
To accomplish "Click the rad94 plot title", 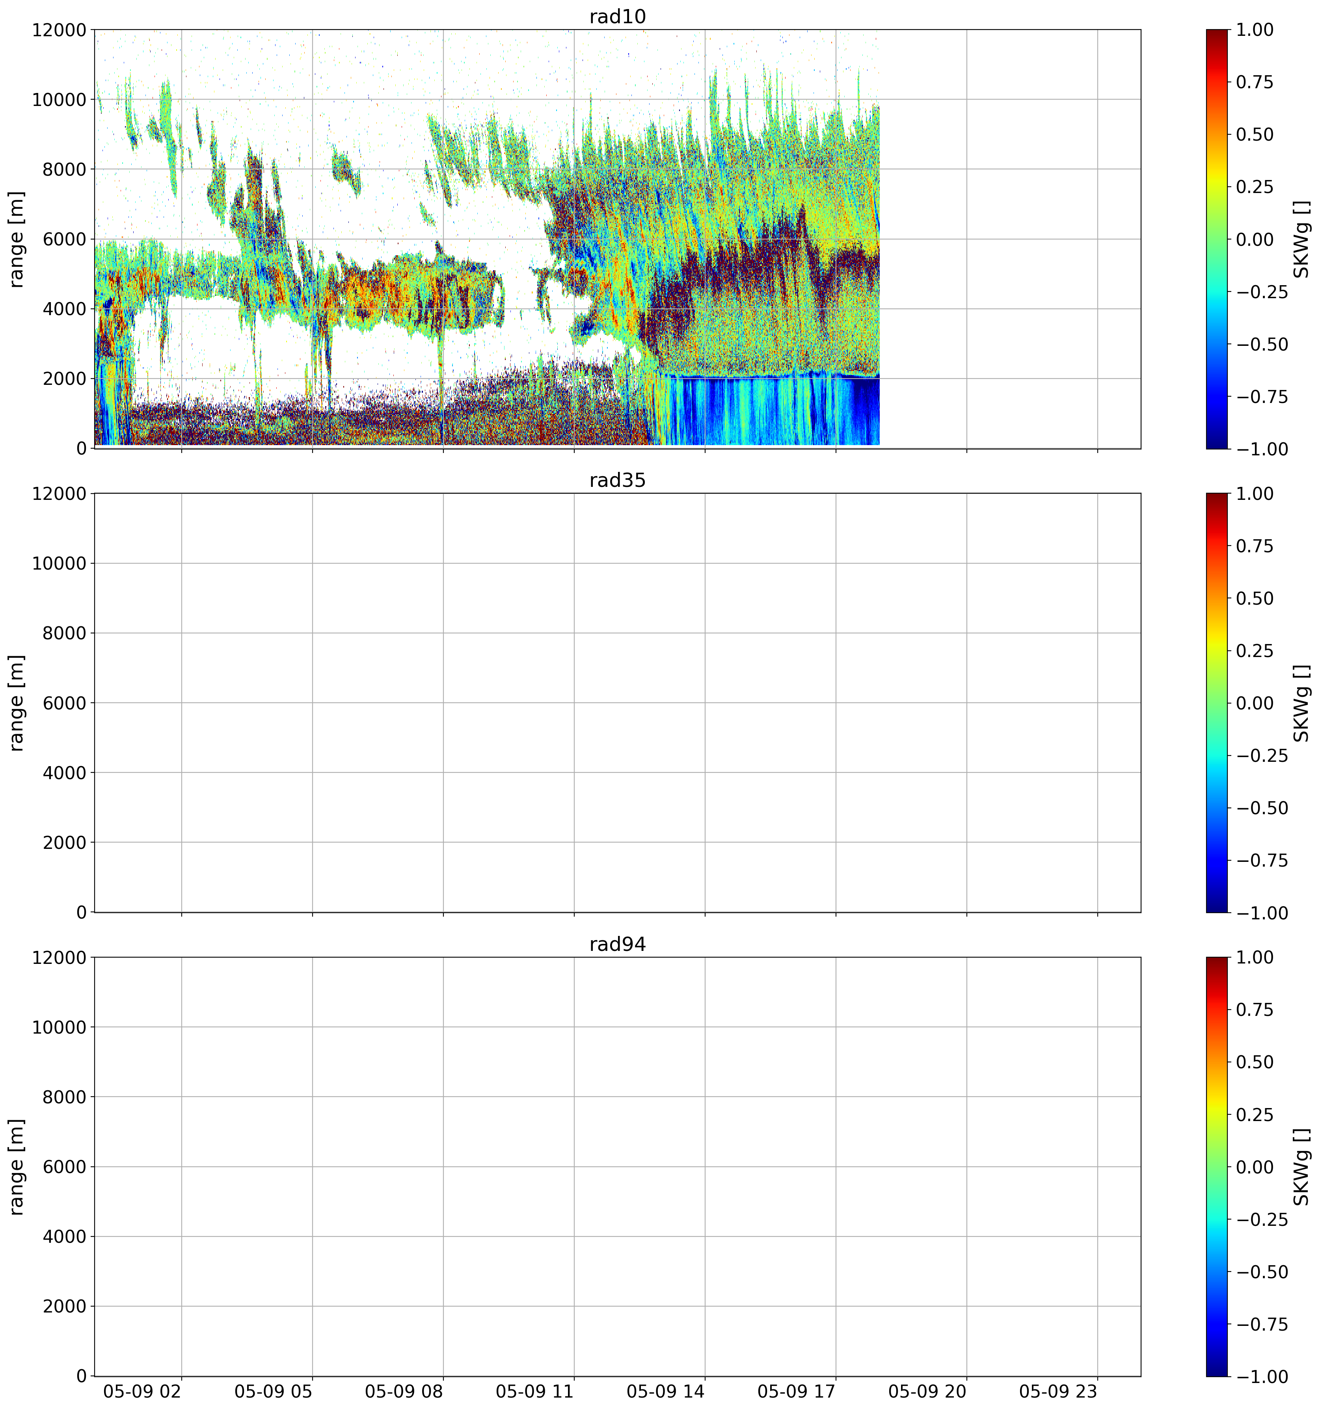I will (x=617, y=945).
